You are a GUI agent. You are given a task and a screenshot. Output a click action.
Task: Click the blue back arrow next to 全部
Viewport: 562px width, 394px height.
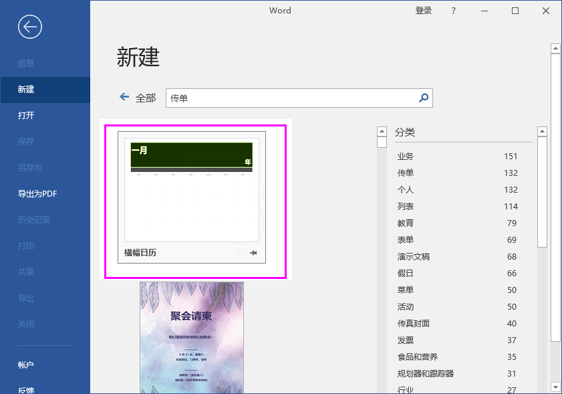coord(124,97)
